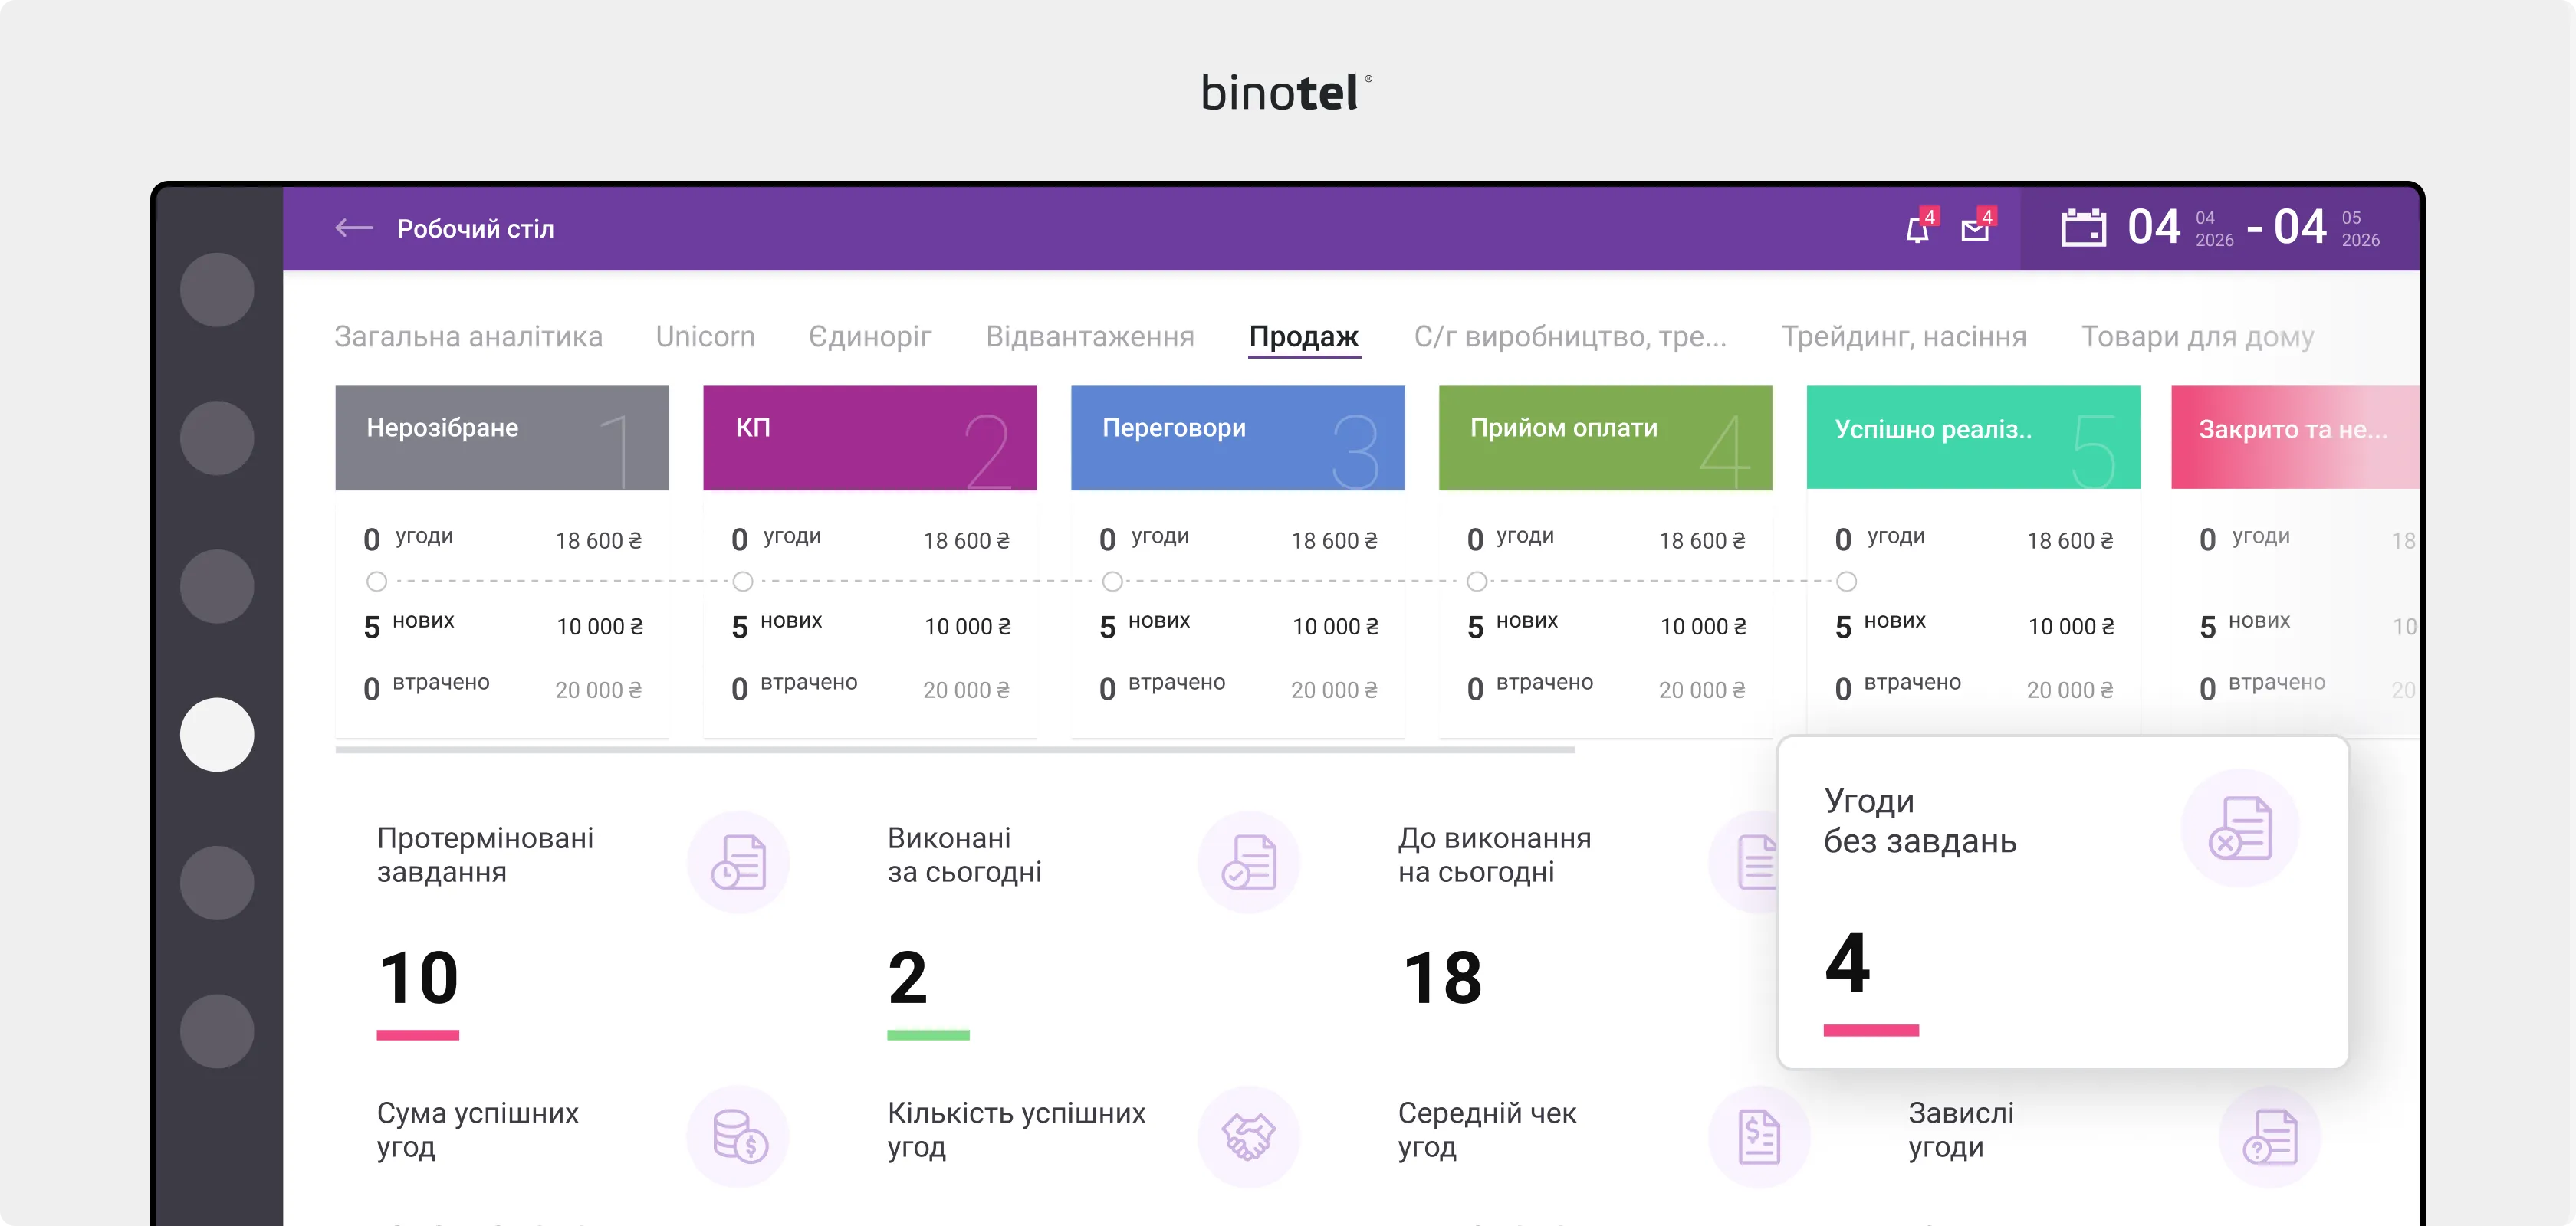Open the КП stage header
The image size is (2576, 1226).
[x=870, y=438]
